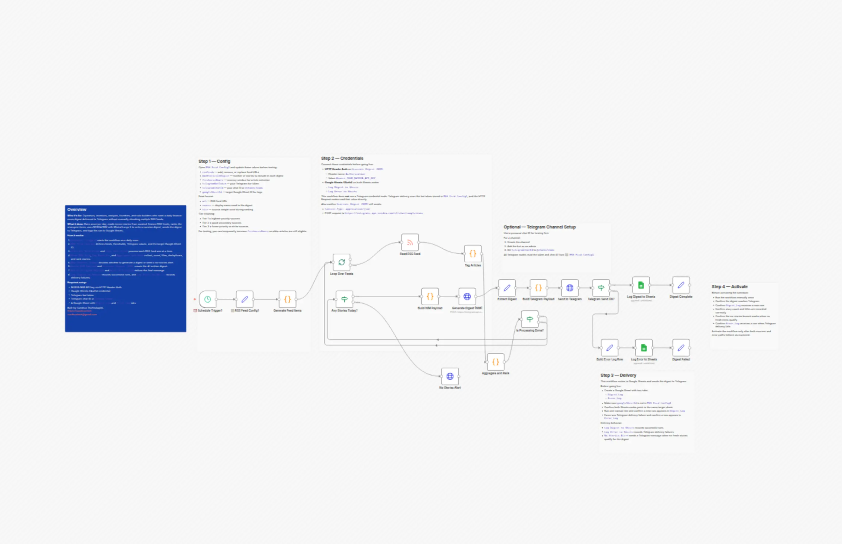Select the Log Error to Sheets node
842x544 pixels.
coord(644,348)
